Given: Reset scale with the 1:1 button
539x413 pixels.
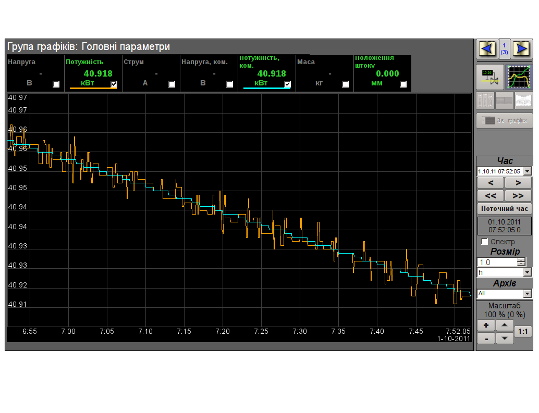Looking at the screenshot, I should 523,332.
